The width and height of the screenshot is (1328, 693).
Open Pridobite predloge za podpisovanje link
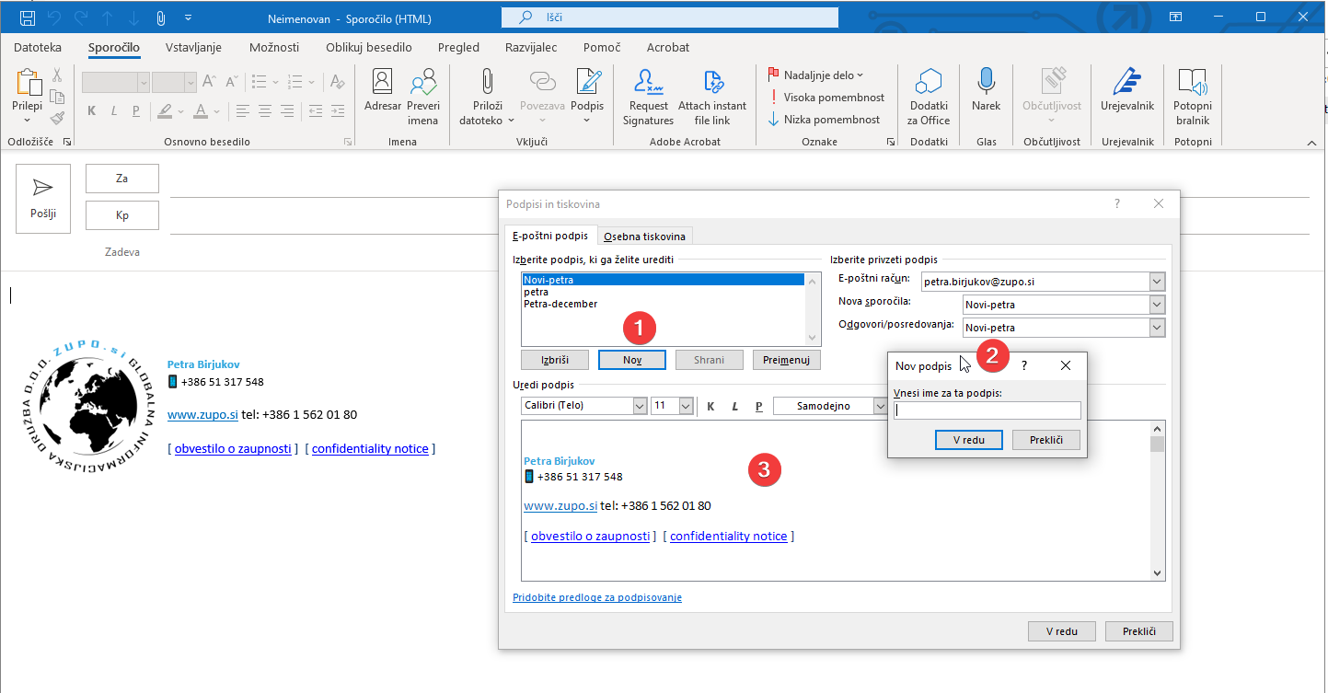(x=596, y=597)
